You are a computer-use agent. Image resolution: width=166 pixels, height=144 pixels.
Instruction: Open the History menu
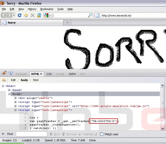(x=32, y=9)
